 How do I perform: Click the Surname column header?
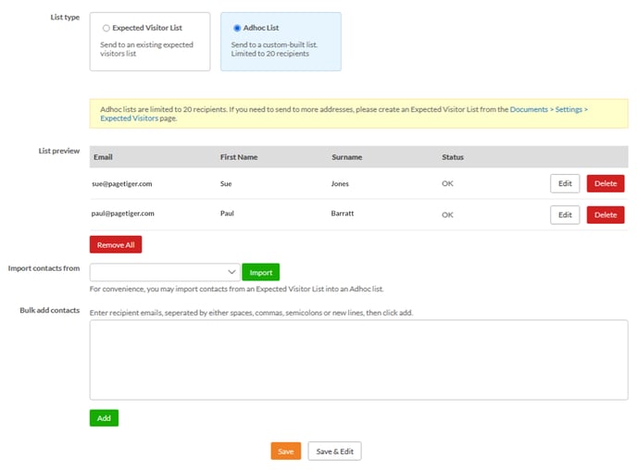(x=346, y=157)
